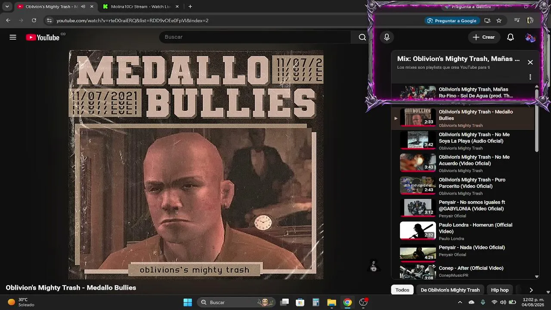Screen dimensions: 551x310
Task: Play Penyair - No somos iguales video
Action: pyautogui.click(x=463, y=208)
